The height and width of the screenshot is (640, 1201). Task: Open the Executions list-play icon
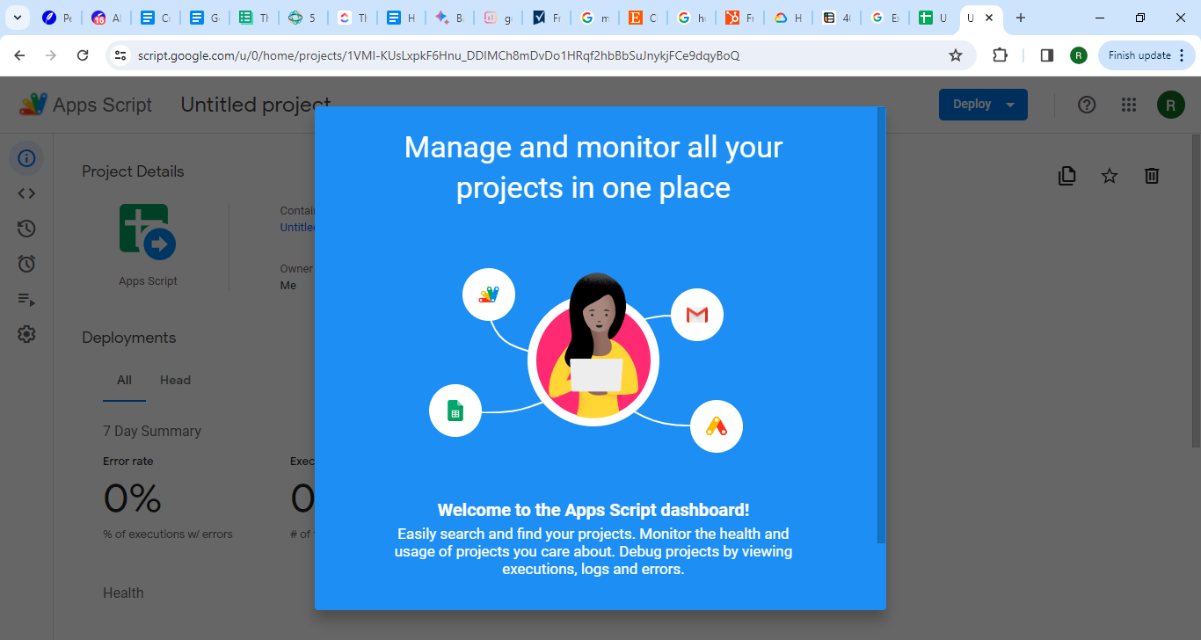tap(26, 300)
